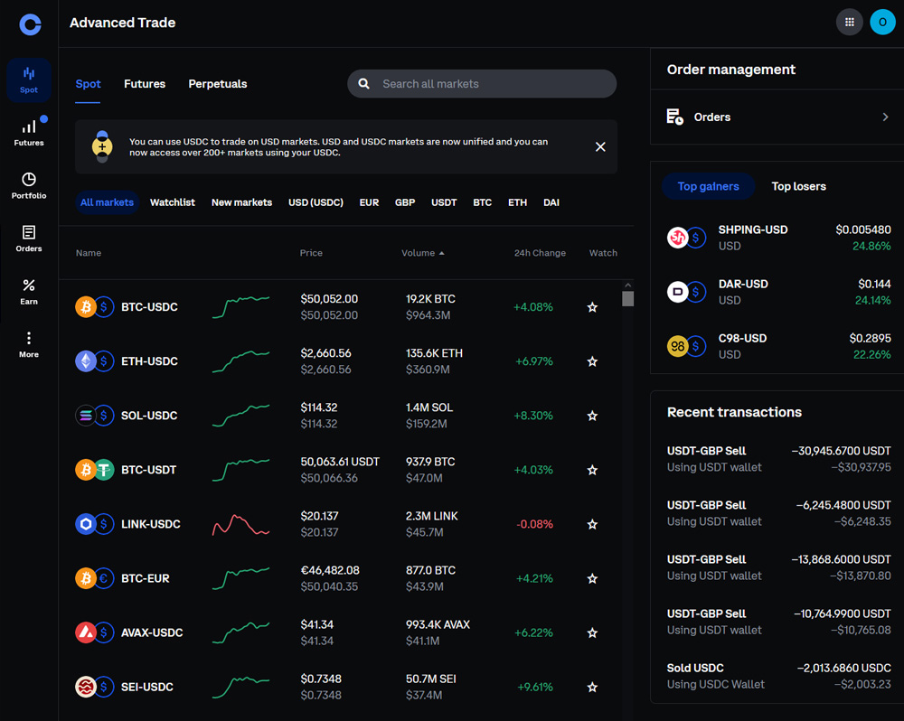Open the LINK-USDC market row name
904x721 pixels.
click(150, 524)
